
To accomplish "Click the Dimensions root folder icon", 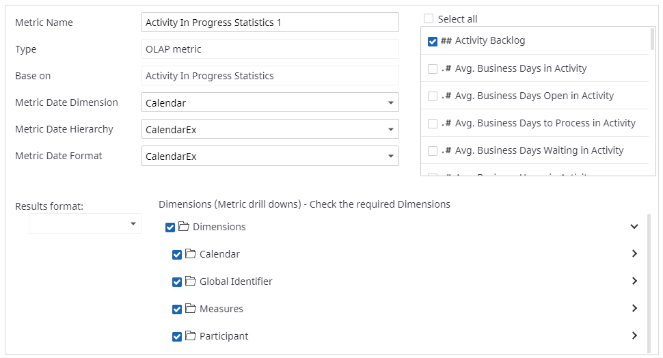I will click(184, 227).
